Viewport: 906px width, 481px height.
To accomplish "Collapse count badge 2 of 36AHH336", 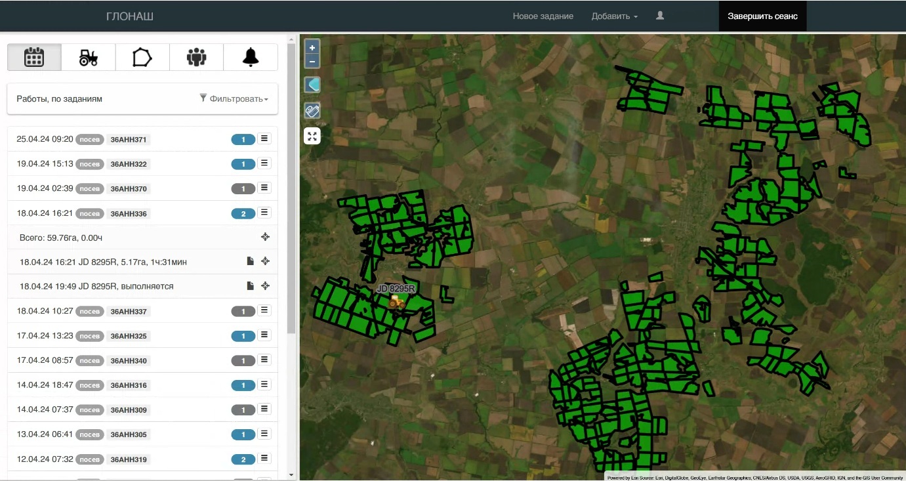I will (243, 213).
